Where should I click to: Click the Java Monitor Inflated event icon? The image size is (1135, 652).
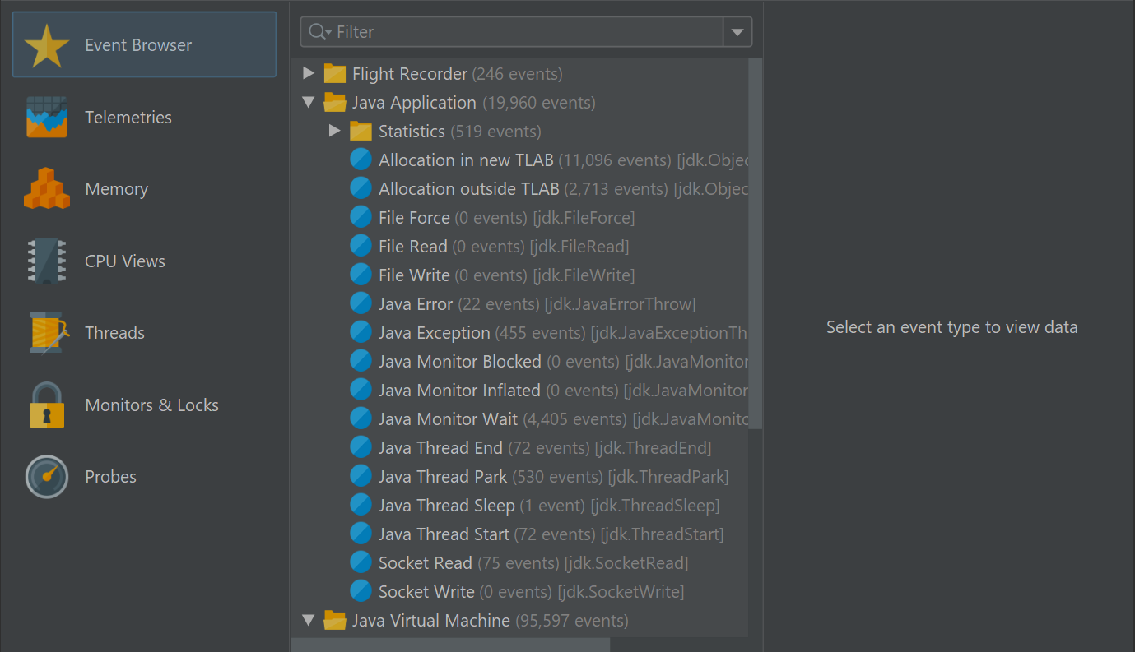[361, 390]
